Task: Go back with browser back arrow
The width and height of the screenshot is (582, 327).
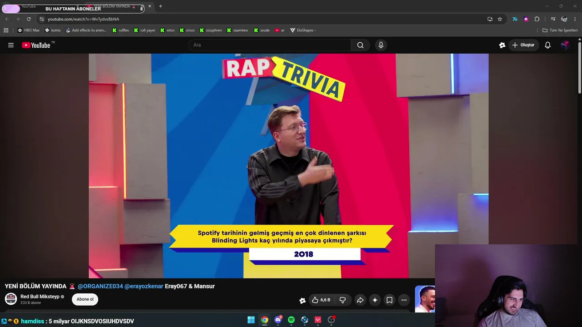Action: [7, 19]
